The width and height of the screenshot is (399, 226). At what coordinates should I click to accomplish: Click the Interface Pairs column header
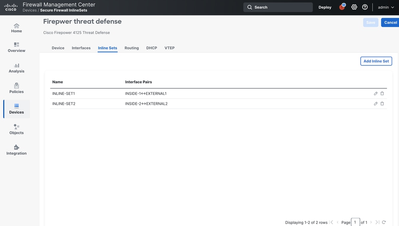point(139,82)
